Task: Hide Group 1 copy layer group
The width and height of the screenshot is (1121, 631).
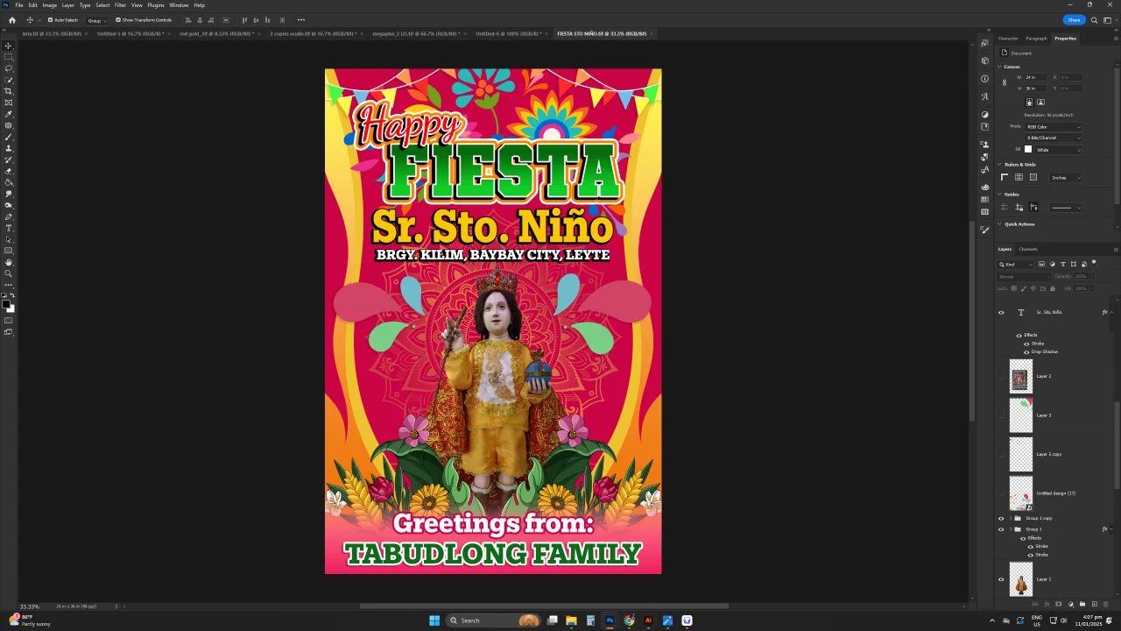Action: point(1001,518)
